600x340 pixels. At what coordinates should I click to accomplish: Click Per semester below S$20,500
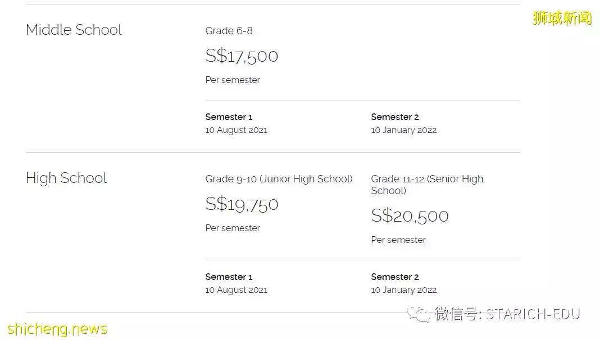click(398, 240)
